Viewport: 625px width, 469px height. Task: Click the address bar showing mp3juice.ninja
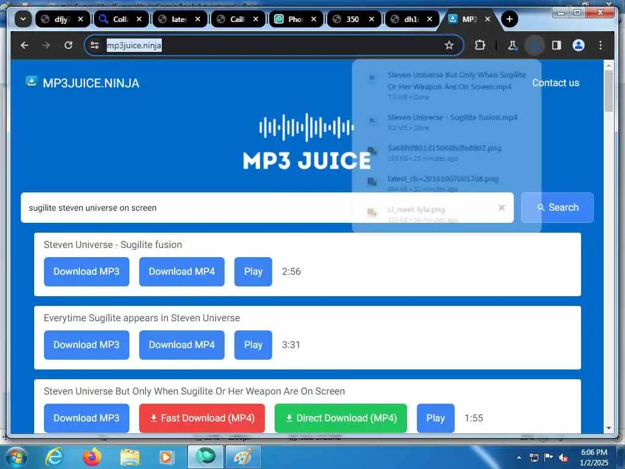click(x=275, y=45)
